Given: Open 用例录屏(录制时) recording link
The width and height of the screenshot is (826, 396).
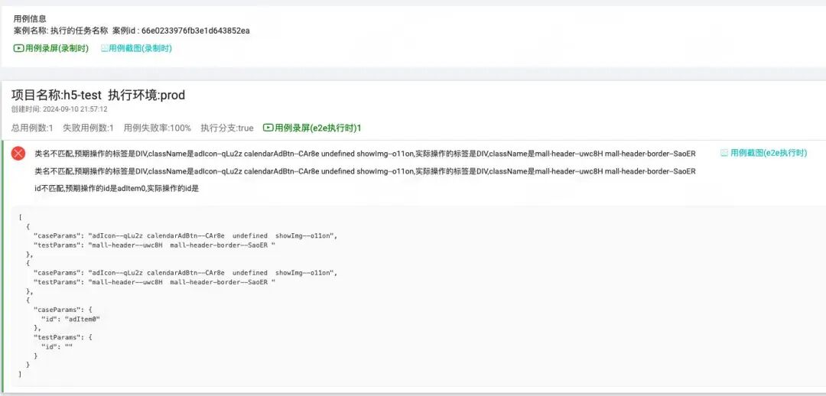Looking at the screenshot, I should click(x=51, y=48).
